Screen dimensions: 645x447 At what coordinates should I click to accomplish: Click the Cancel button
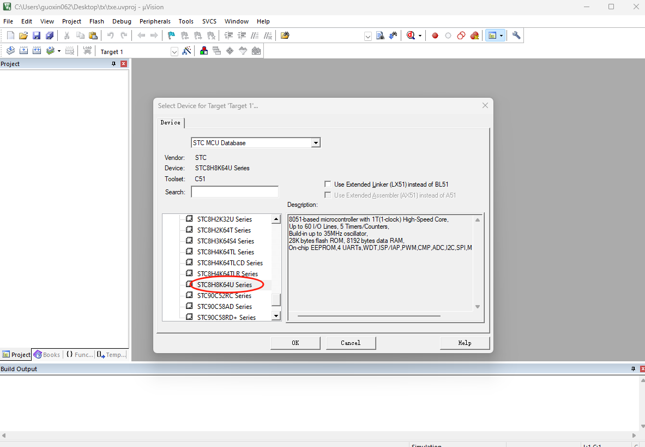click(x=351, y=343)
